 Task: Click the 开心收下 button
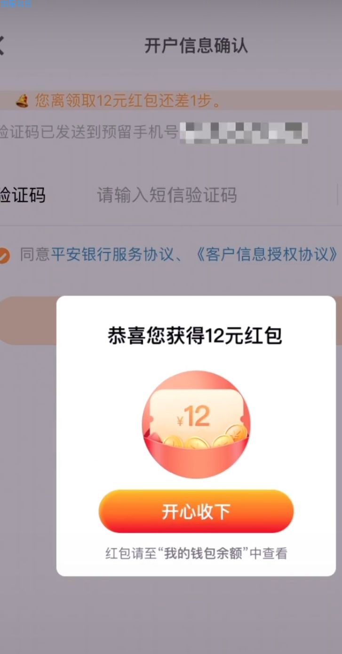pos(196,511)
